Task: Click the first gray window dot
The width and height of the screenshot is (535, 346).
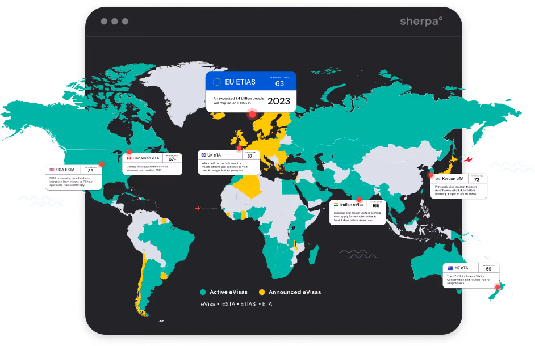Action: click(x=104, y=22)
